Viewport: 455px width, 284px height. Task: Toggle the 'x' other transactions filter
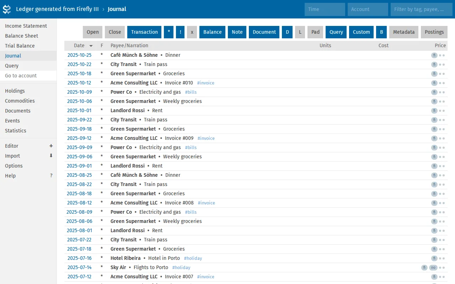[192, 32]
